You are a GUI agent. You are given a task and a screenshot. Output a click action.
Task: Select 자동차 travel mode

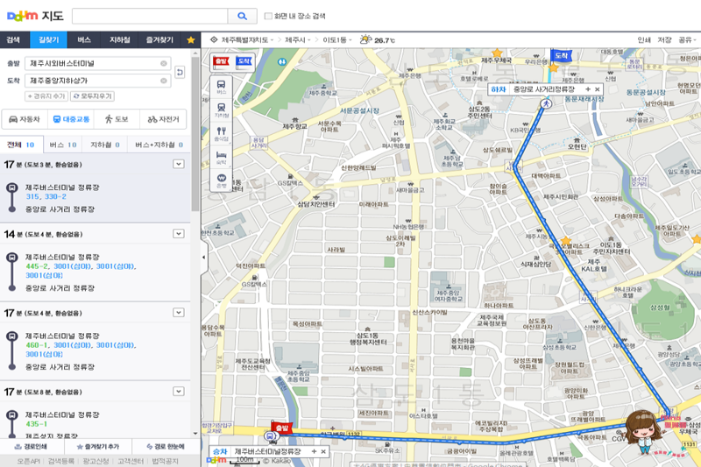(x=25, y=119)
